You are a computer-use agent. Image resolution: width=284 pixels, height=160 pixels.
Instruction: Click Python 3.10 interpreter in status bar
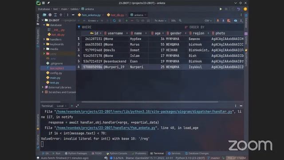(190, 158)
